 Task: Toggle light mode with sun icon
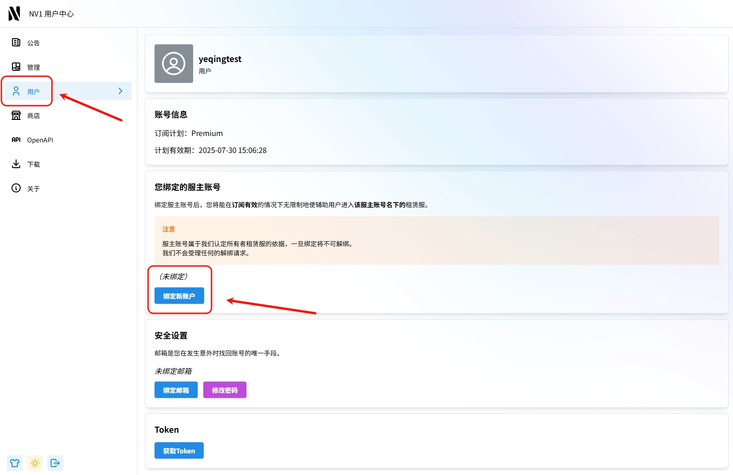point(35,463)
